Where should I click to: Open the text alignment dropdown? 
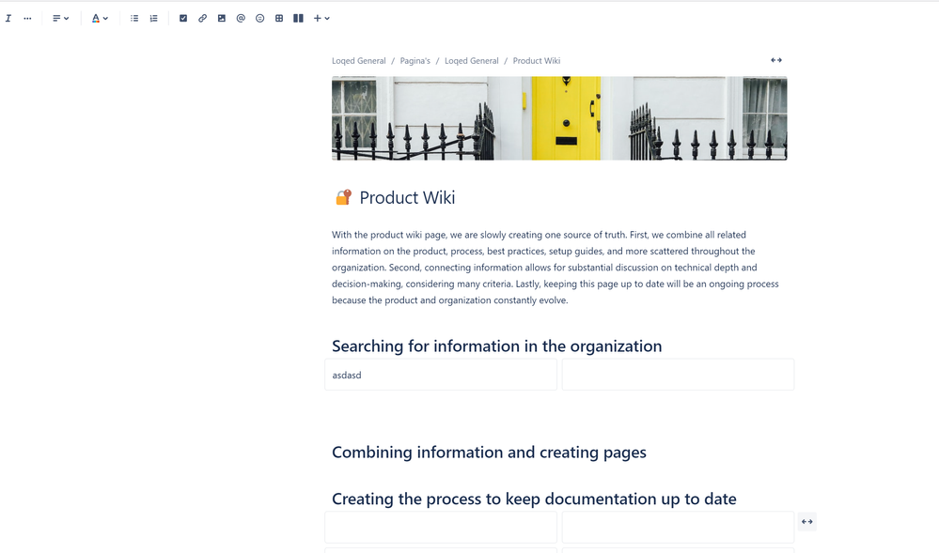click(60, 19)
